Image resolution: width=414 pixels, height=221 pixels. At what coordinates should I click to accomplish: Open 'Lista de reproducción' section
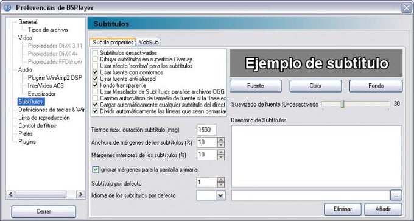[x=44, y=118]
